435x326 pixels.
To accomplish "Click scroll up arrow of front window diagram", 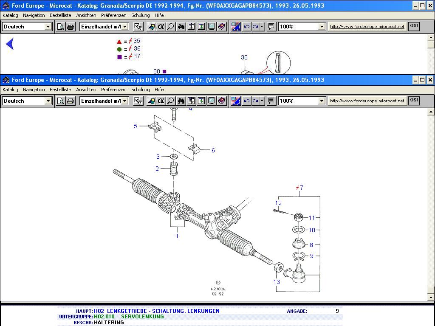I will tap(431, 112).
